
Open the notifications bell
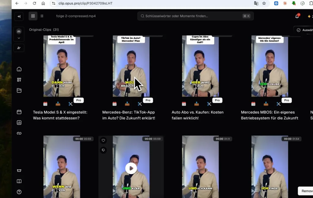297,16
